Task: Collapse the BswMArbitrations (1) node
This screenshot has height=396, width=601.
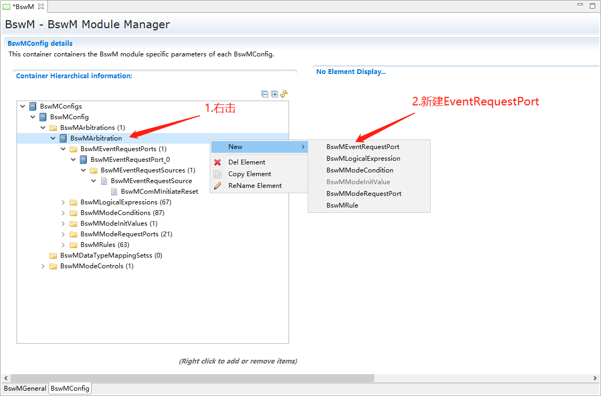Action: (43, 128)
